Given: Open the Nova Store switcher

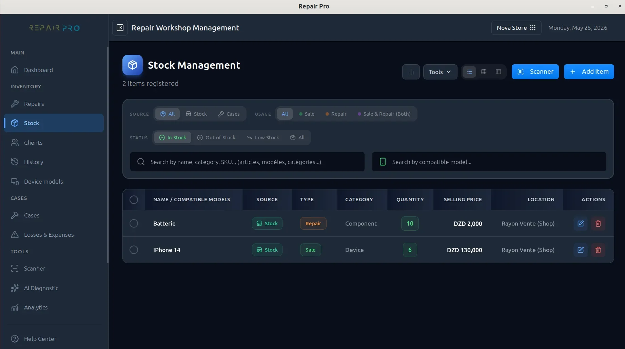Looking at the screenshot, I should click(516, 28).
